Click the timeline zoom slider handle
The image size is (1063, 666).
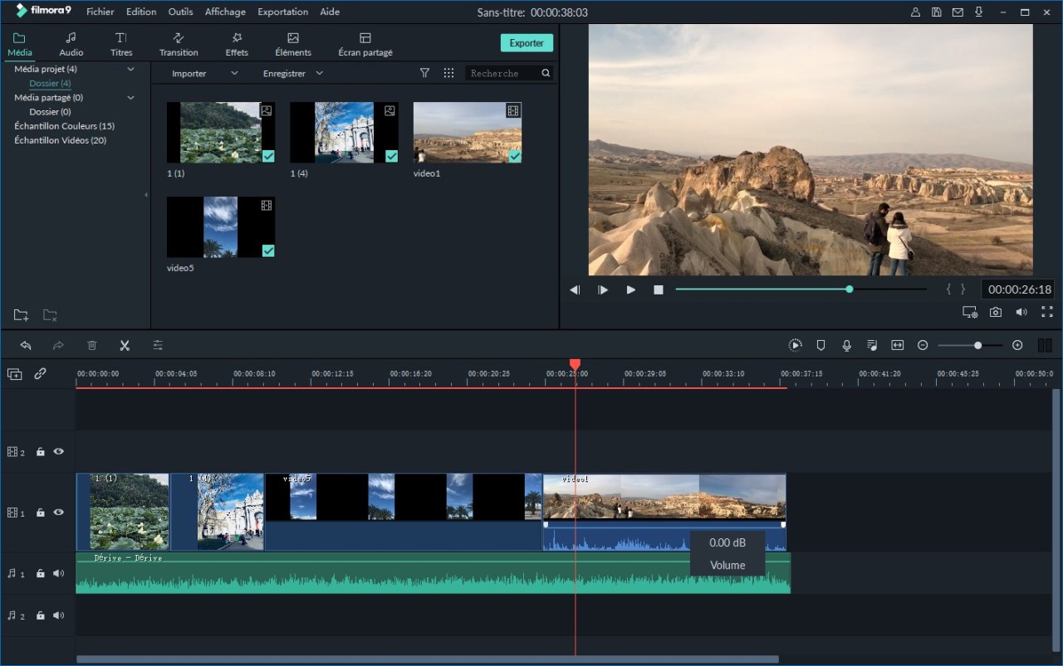[977, 345]
